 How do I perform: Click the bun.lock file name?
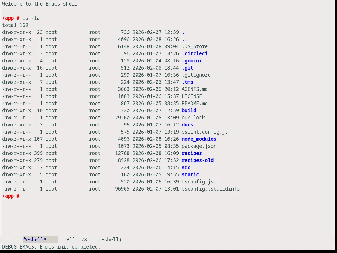(193, 118)
